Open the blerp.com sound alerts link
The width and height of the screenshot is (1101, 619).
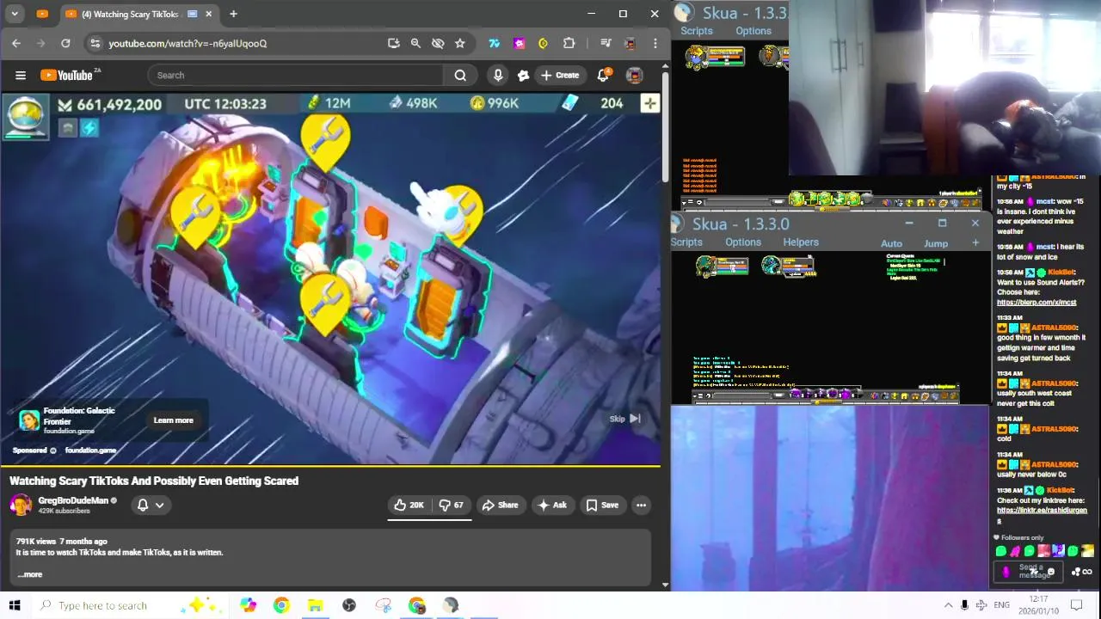1036,303
